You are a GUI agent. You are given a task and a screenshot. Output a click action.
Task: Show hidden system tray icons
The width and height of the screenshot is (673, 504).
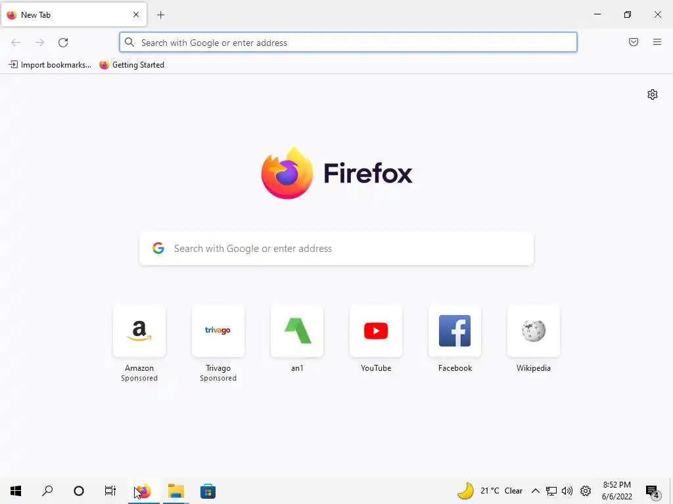(535, 491)
